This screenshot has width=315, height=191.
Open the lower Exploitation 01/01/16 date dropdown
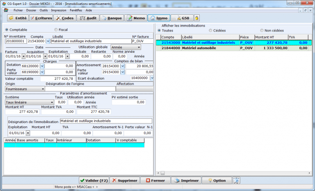coord(28,133)
